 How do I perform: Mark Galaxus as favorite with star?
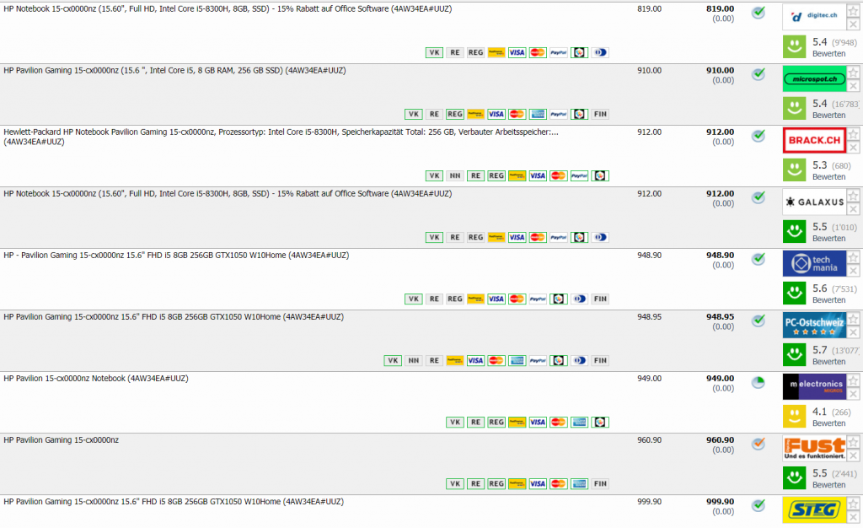pyautogui.click(x=853, y=196)
